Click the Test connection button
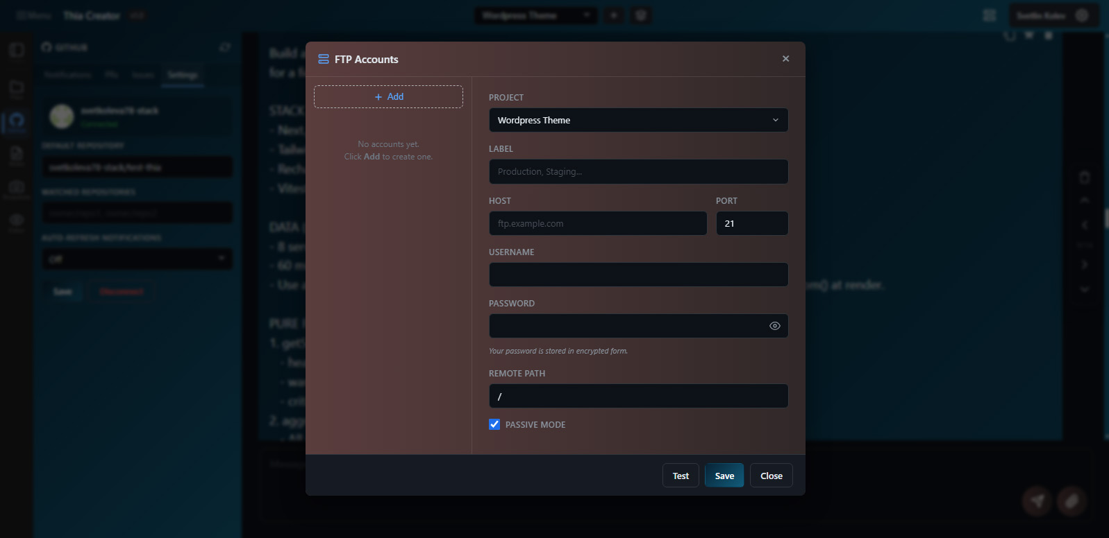The width and height of the screenshot is (1109, 538). (x=681, y=476)
